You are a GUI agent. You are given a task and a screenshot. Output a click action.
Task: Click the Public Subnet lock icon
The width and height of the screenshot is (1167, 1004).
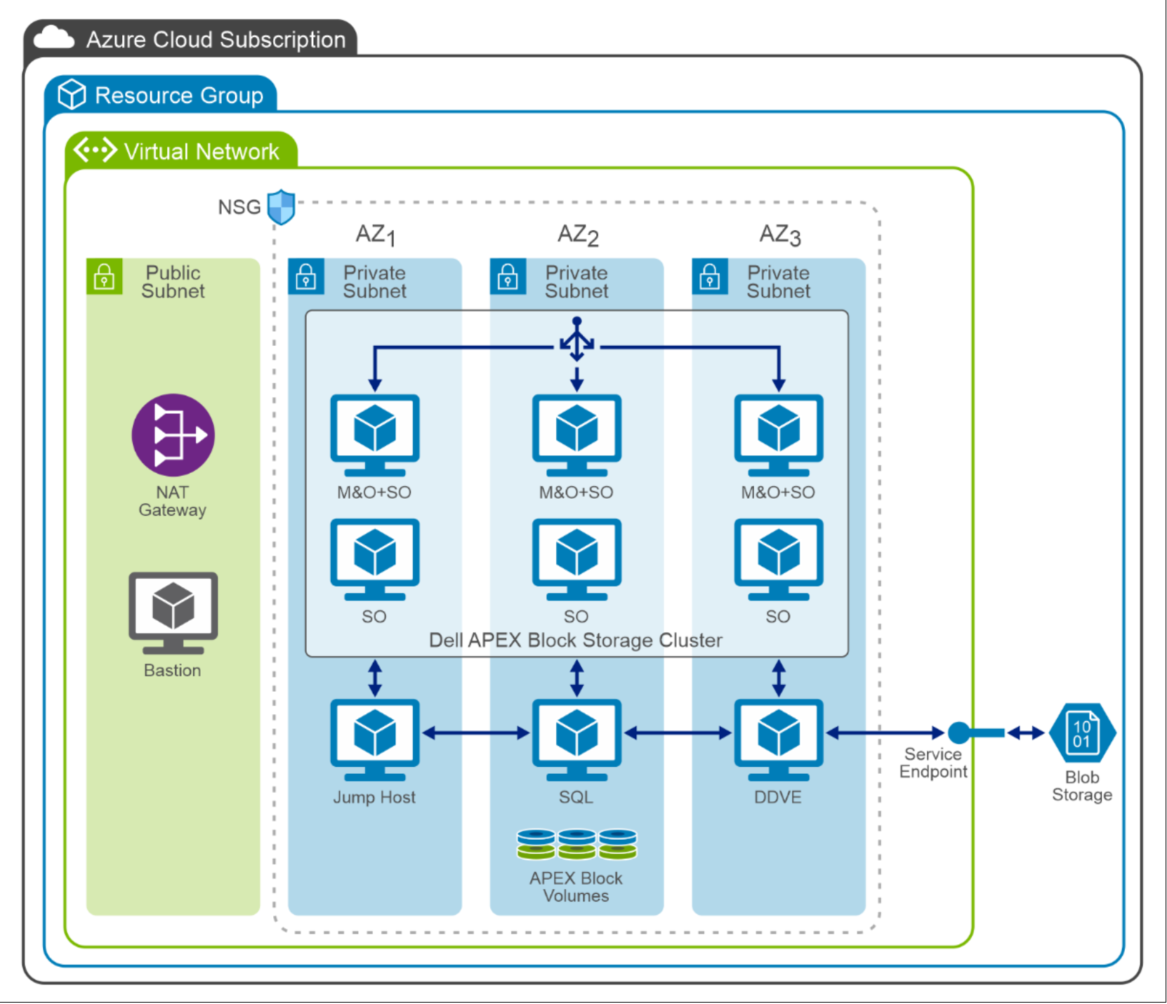[x=104, y=276]
